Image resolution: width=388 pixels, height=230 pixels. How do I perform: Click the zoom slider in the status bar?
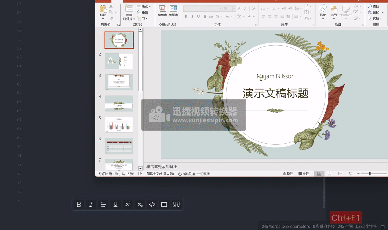pyautogui.click(x=369, y=173)
